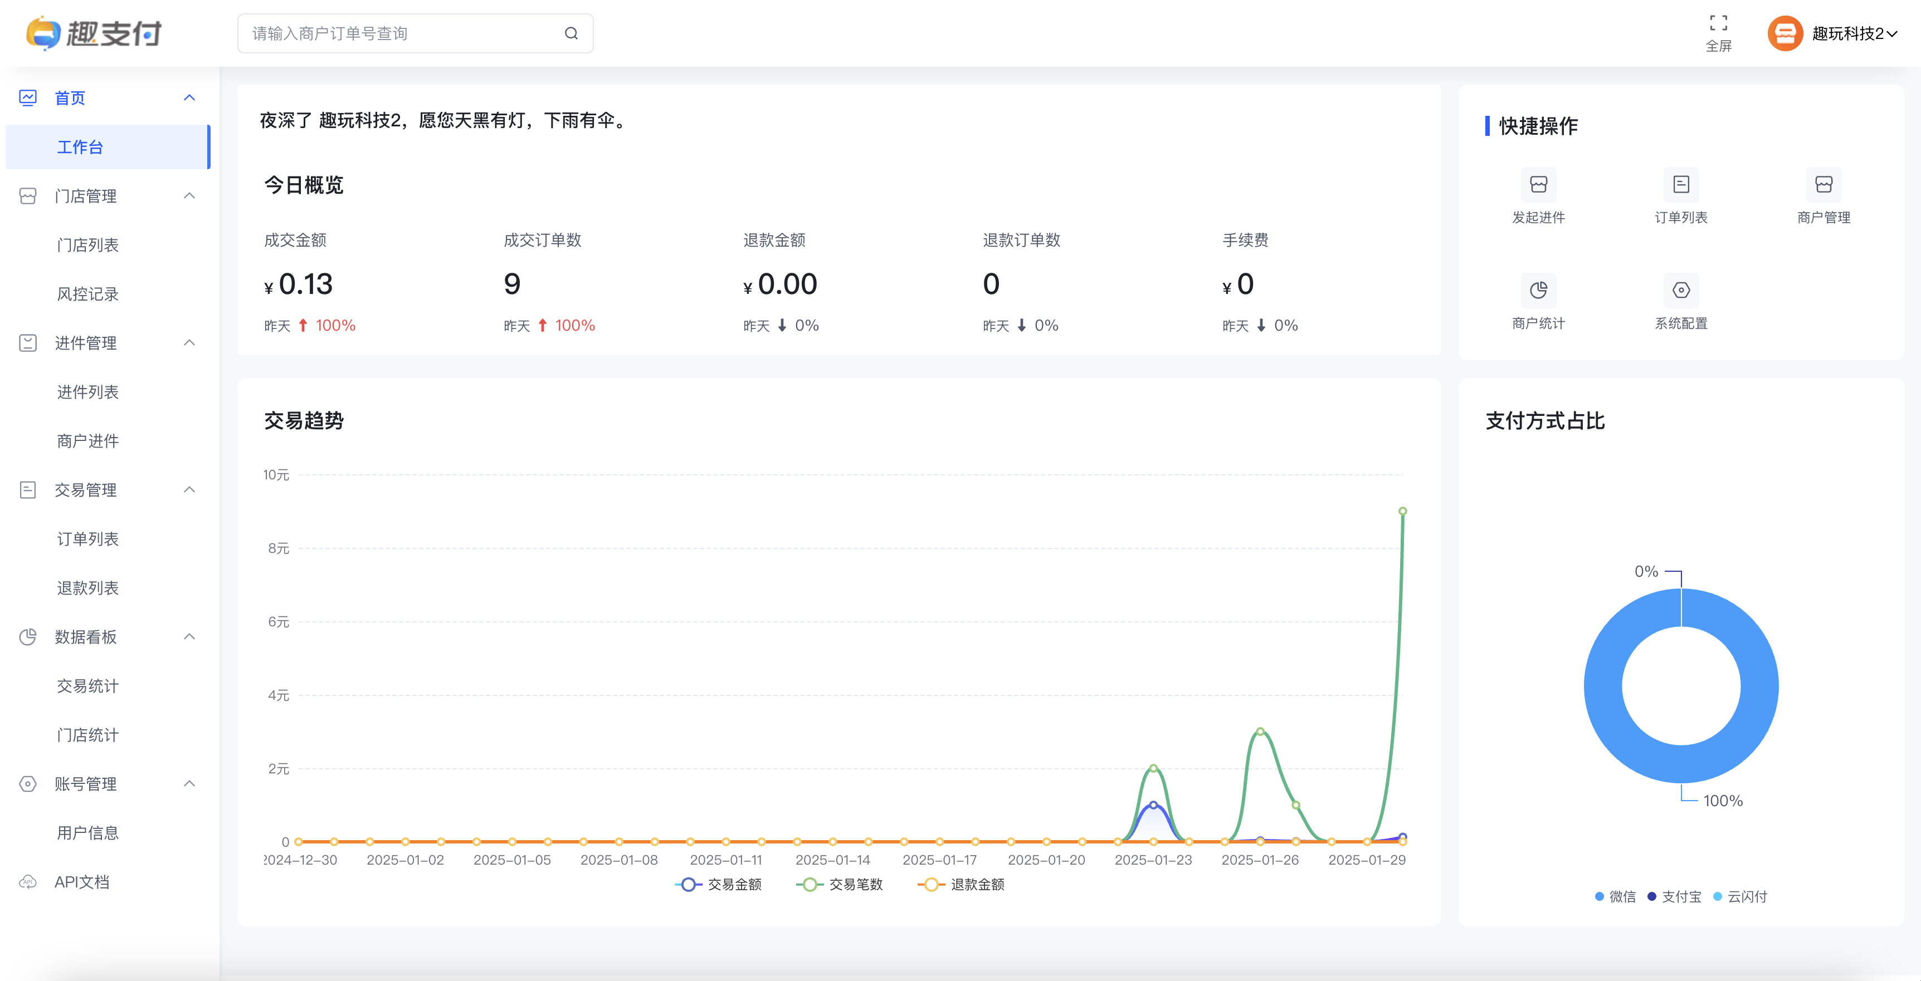This screenshot has height=981, width=1921.
Task: Collapse the 账号管理 menu chevron
Action: (x=189, y=783)
